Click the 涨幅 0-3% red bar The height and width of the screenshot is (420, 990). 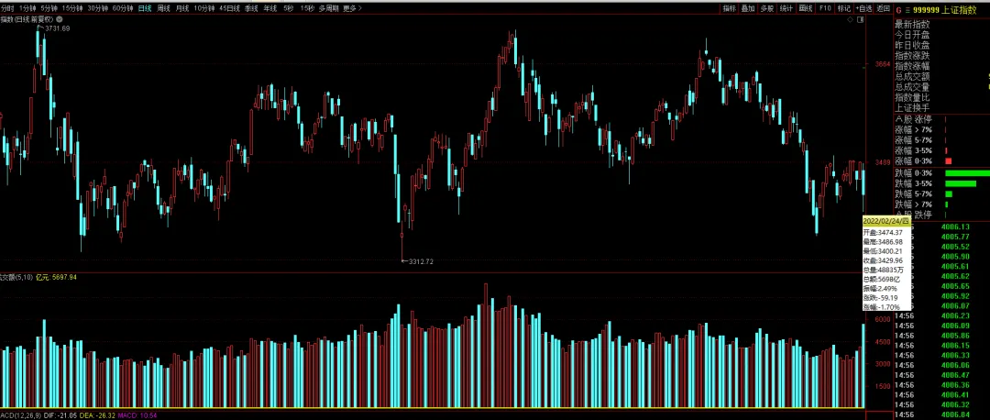948,161
